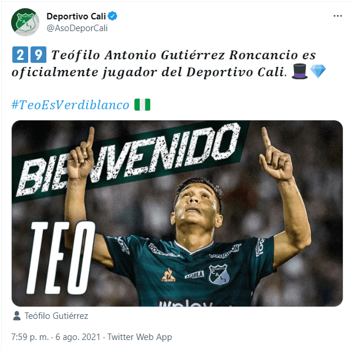
Task: Click the Deportivo Cali profile avatar
Action: tap(25, 22)
